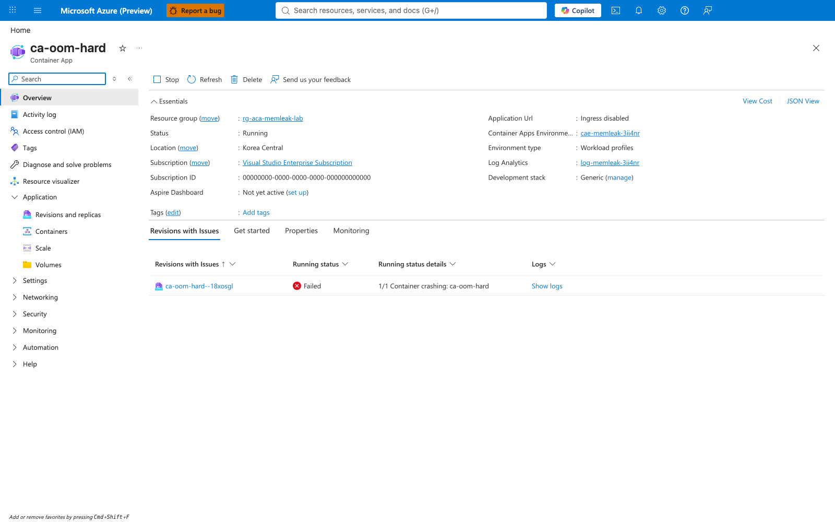
Task: Focus the sidebar Search box
Action: (57, 79)
